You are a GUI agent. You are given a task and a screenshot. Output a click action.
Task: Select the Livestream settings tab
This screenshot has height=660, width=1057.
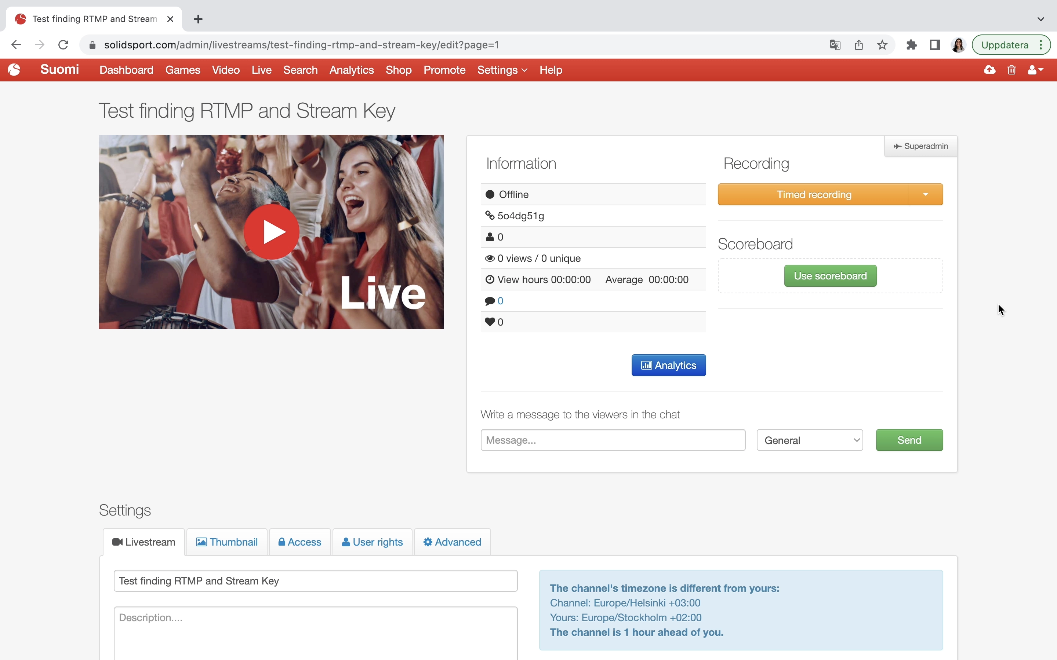click(144, 542)
